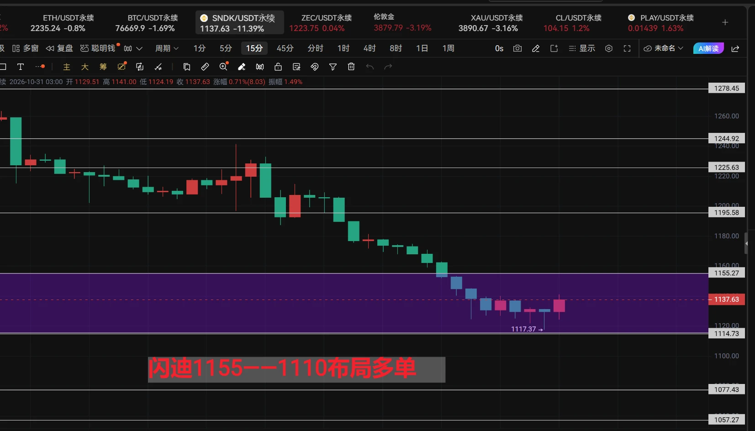Image resolution: width=755 pixels, height=431 pixels.
Task: Click the link/hide drawings icon
Action: [315, 67]
